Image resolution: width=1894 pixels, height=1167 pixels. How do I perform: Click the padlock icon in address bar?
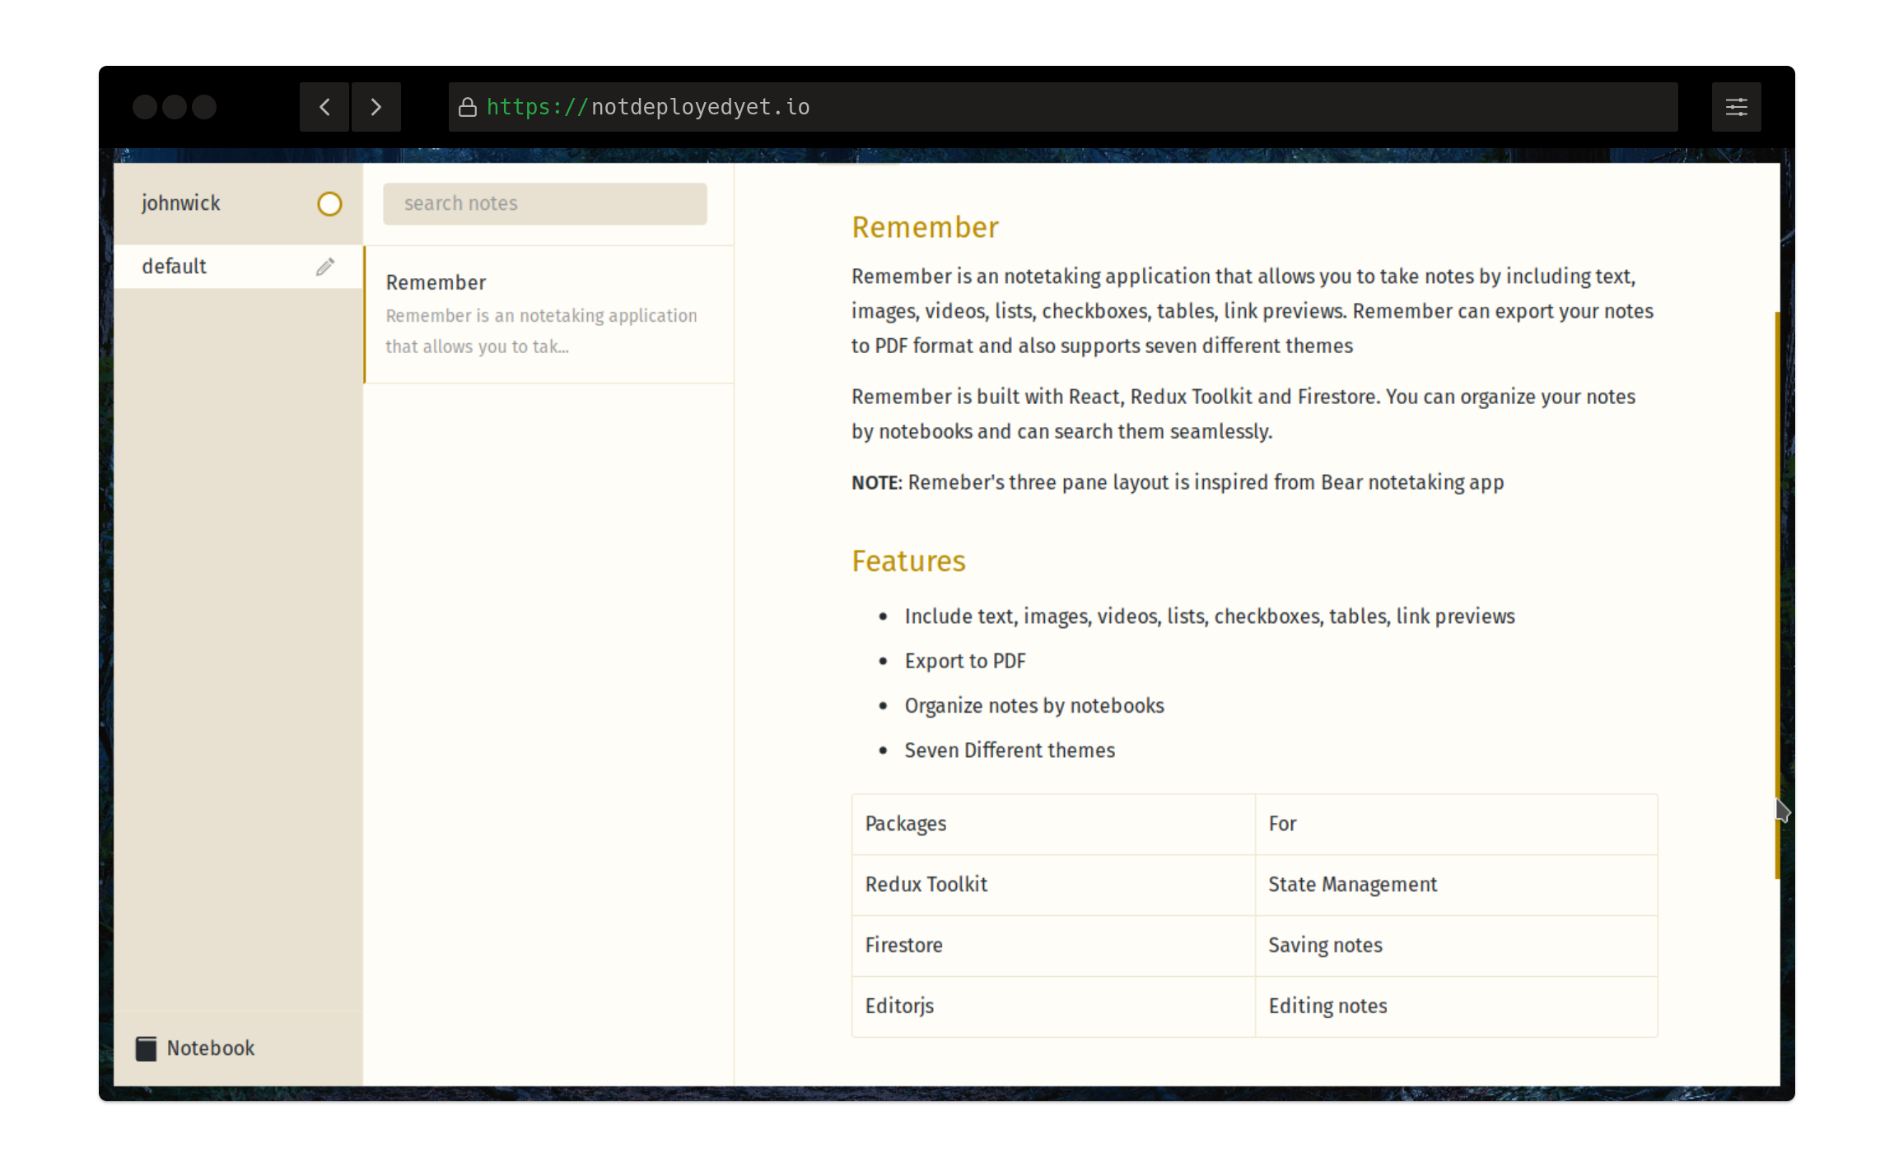click(468, 108)
